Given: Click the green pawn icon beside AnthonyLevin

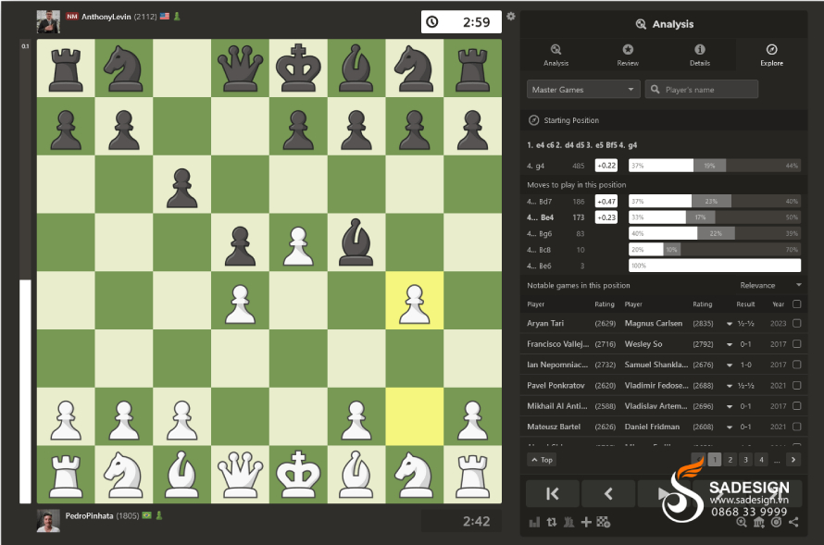Looking at the screenshot, I should [177, 17].
